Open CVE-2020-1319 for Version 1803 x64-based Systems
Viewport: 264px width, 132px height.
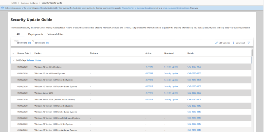(x=194, y=112)
